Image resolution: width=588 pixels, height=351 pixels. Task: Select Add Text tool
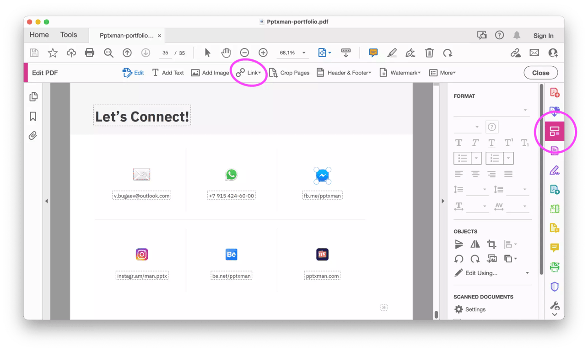(x=167, y=73)
